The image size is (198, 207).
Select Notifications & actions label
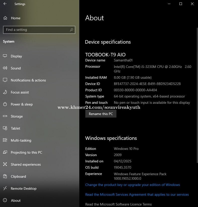[x=28, y=80]
